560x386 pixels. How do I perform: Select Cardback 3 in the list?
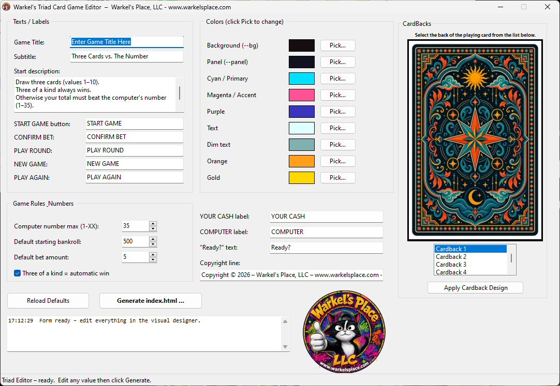click(x=470, y=265)
